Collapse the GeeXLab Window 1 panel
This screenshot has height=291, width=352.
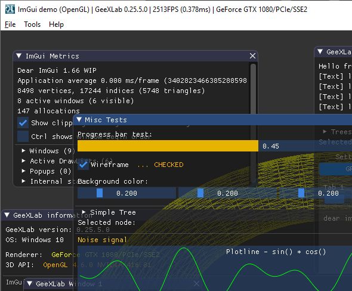pos(29,284)
